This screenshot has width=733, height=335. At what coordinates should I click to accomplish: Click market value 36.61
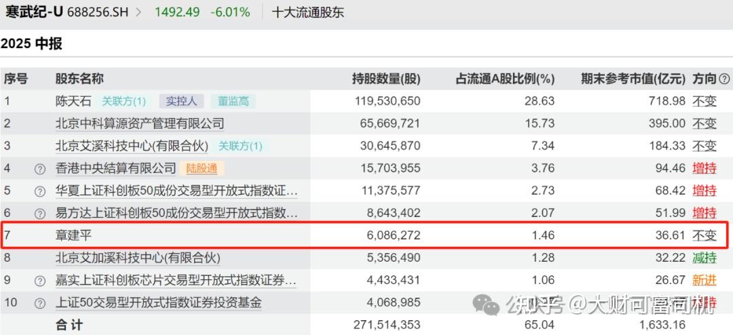point(670,235)
